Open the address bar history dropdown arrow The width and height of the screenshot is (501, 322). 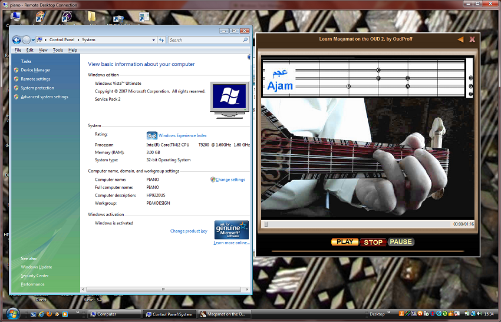pos(154,40)
